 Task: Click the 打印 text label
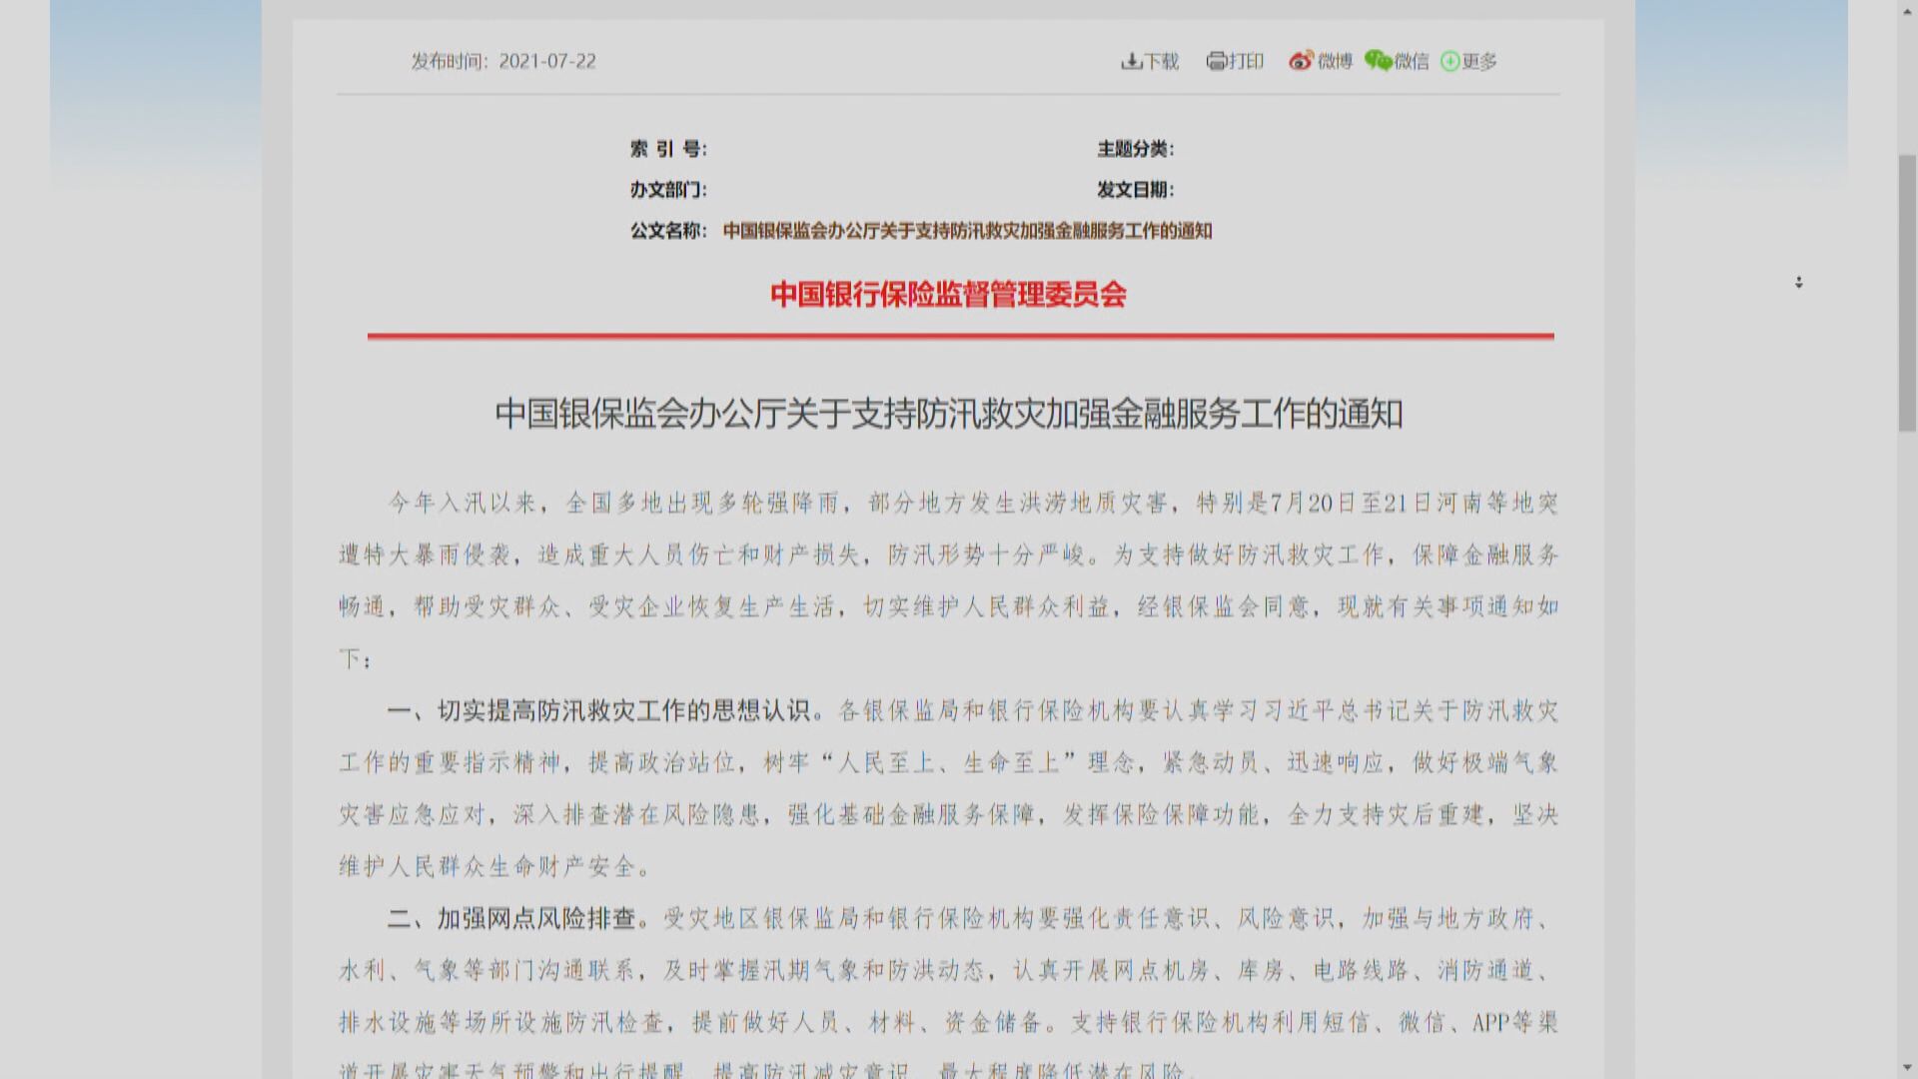pyautogui.click(x=1246, y=62)
